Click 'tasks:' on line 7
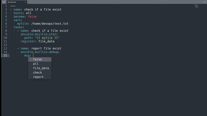This screenshot has height=116, width=207. (19, 27)
